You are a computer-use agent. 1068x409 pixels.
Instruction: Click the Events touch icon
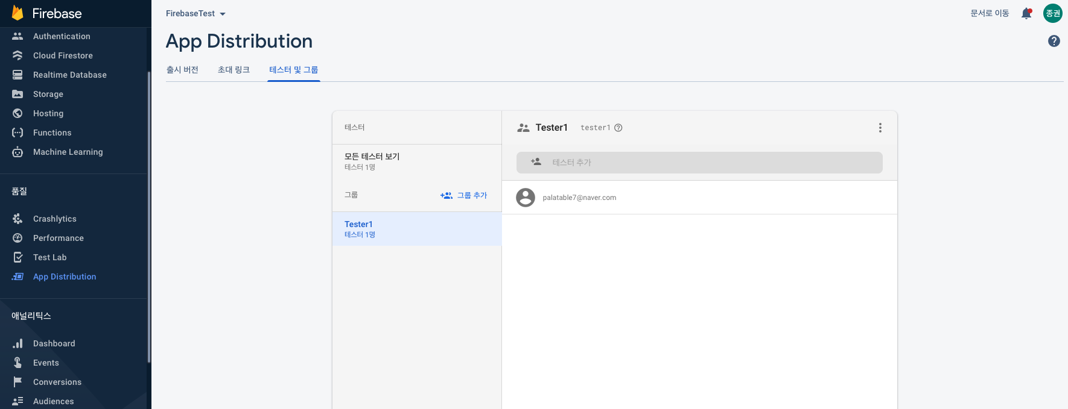(x=17, y=363)
